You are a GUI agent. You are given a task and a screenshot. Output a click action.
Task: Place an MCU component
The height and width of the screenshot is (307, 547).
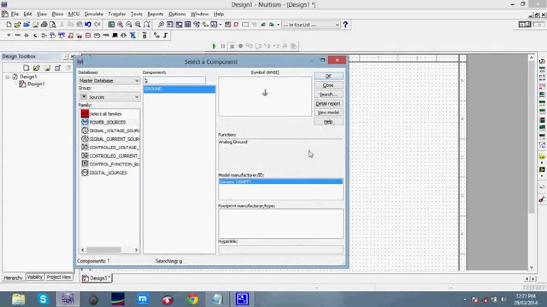pos(144,35)
